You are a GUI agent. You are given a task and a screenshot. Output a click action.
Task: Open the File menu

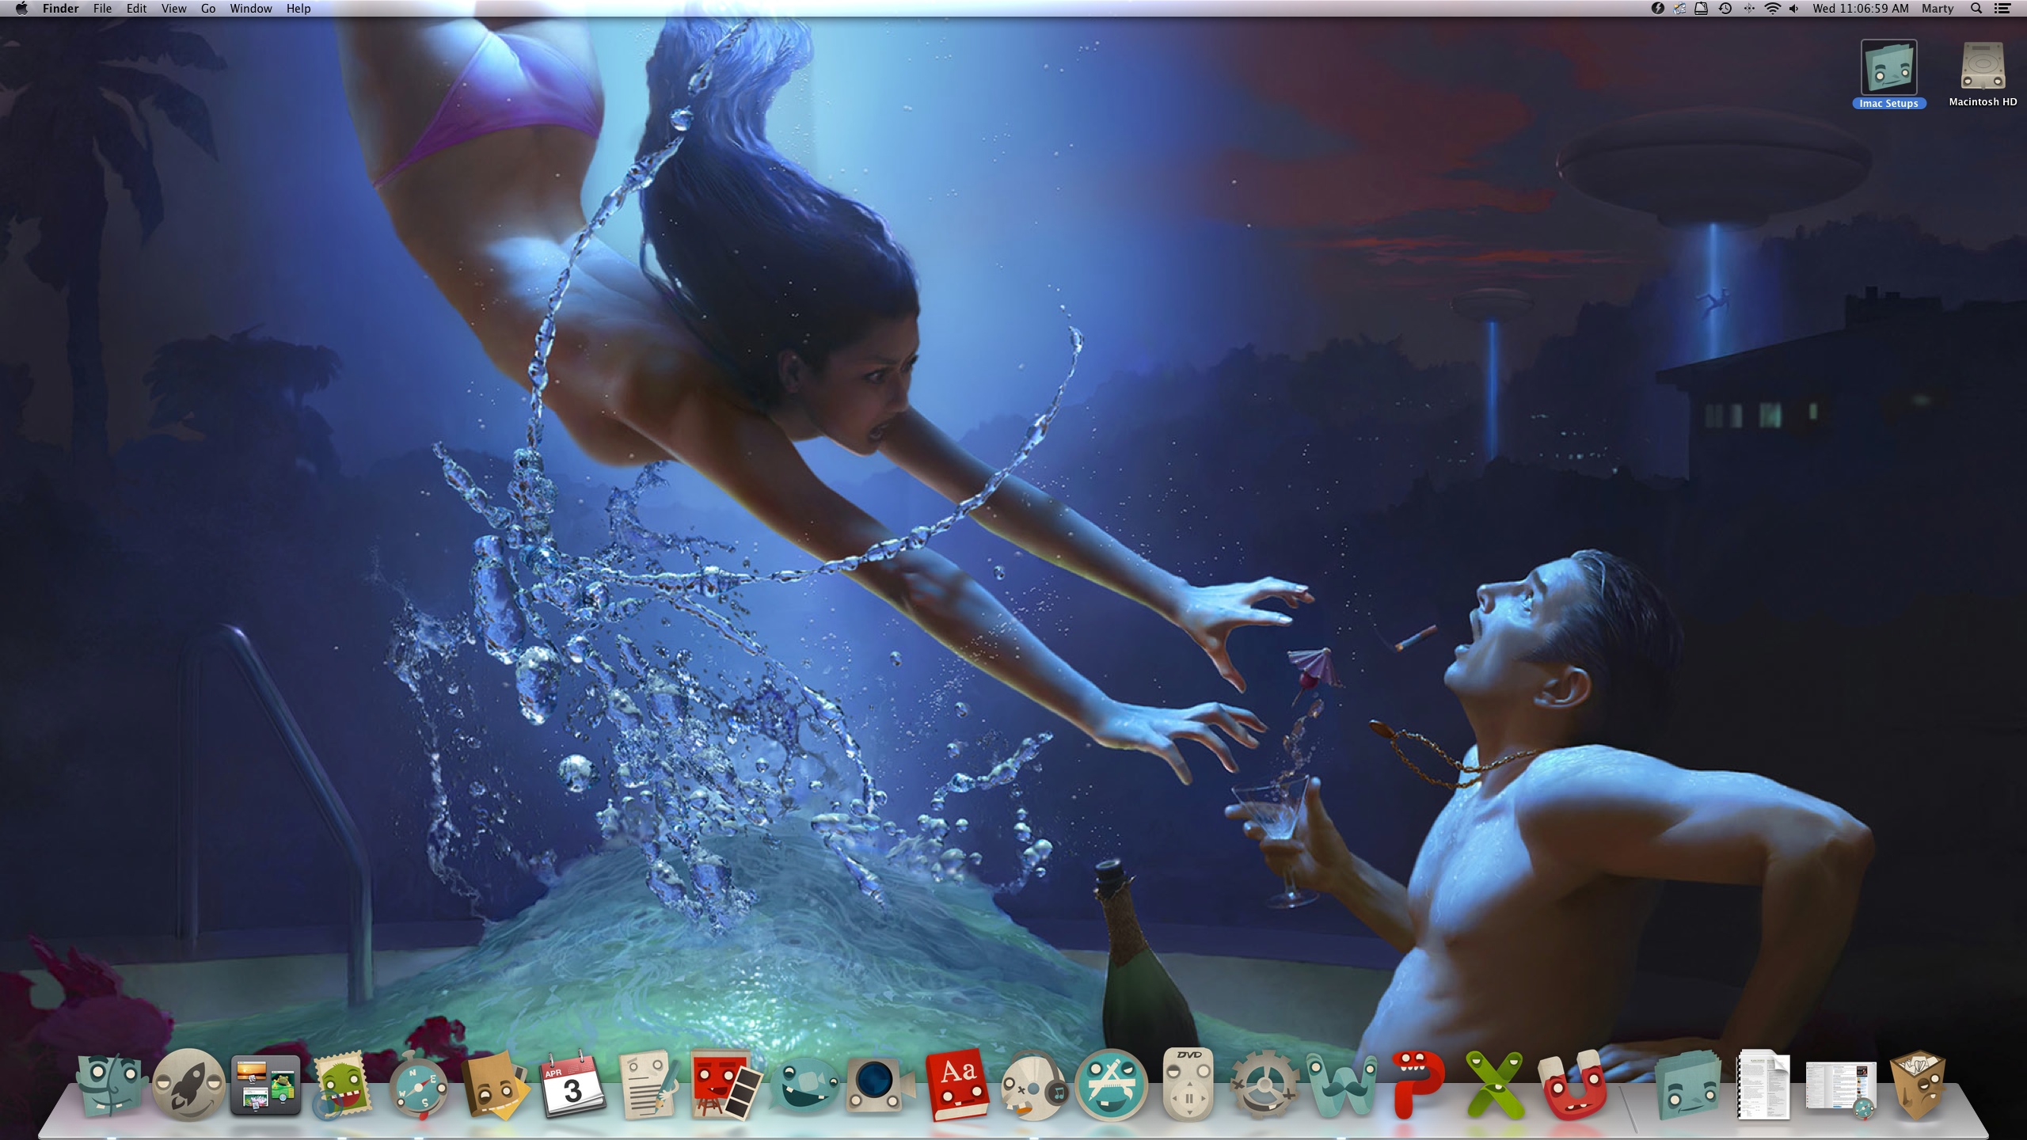102,9
